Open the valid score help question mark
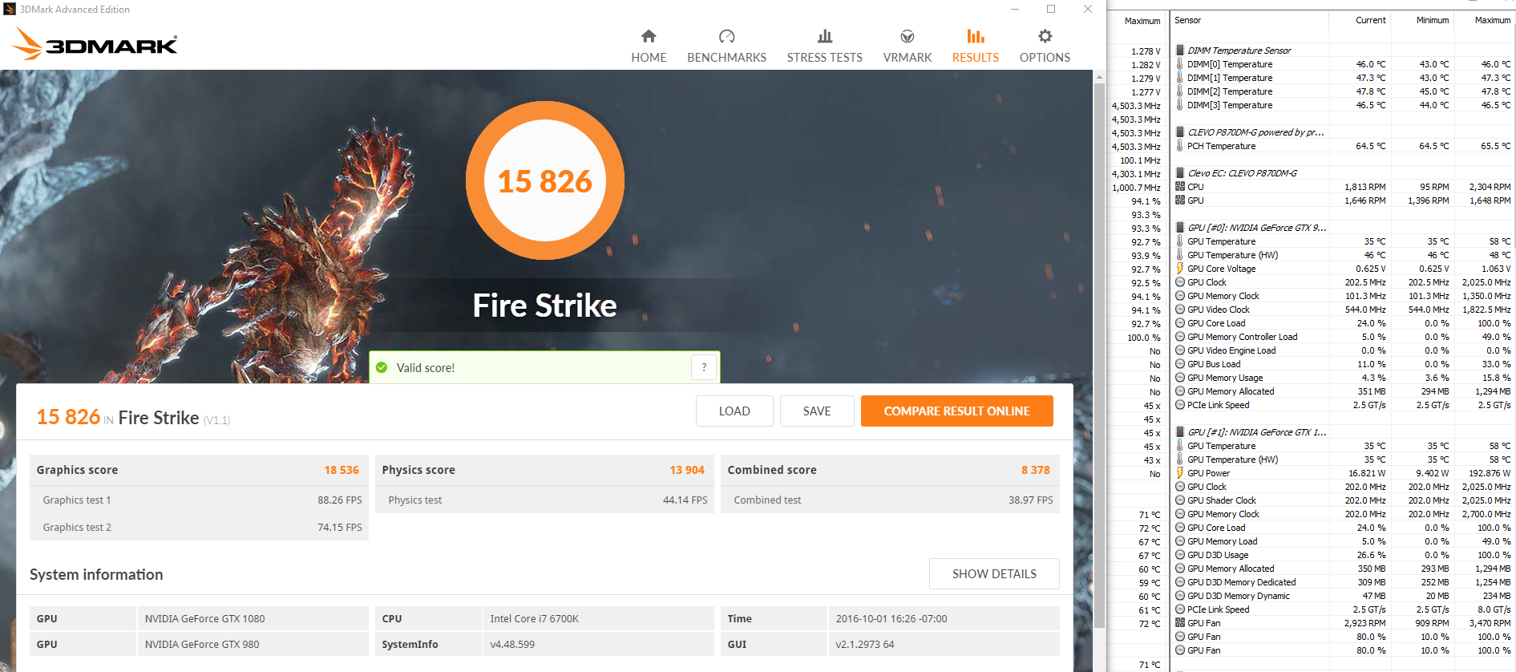This screenshot has width=1516, height=672. pos(704,367)
